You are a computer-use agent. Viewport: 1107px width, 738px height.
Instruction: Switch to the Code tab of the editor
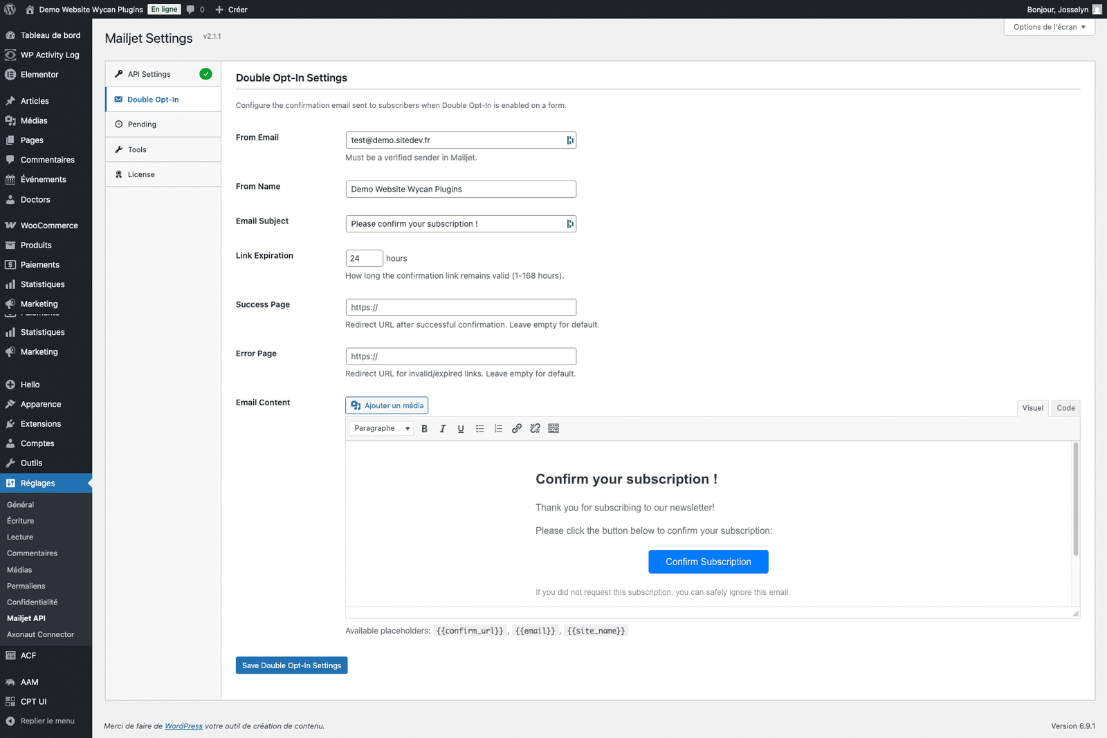tap(1065, 408)
